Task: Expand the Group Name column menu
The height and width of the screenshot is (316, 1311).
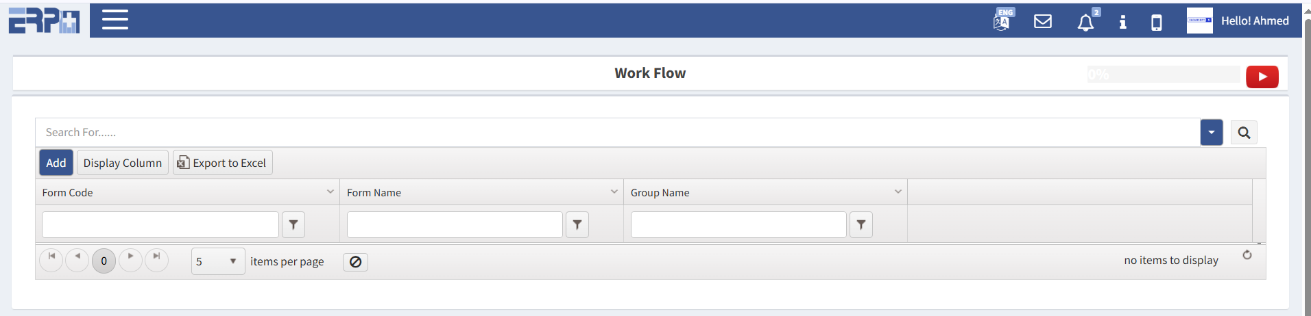Action: tap(898, 192)
